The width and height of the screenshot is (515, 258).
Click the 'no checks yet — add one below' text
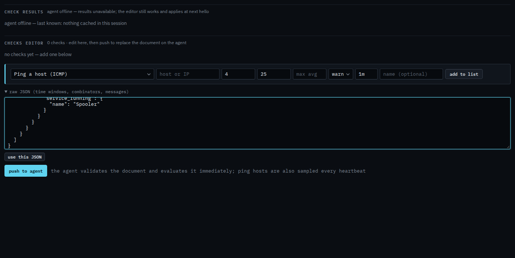(x=38, y=54)
